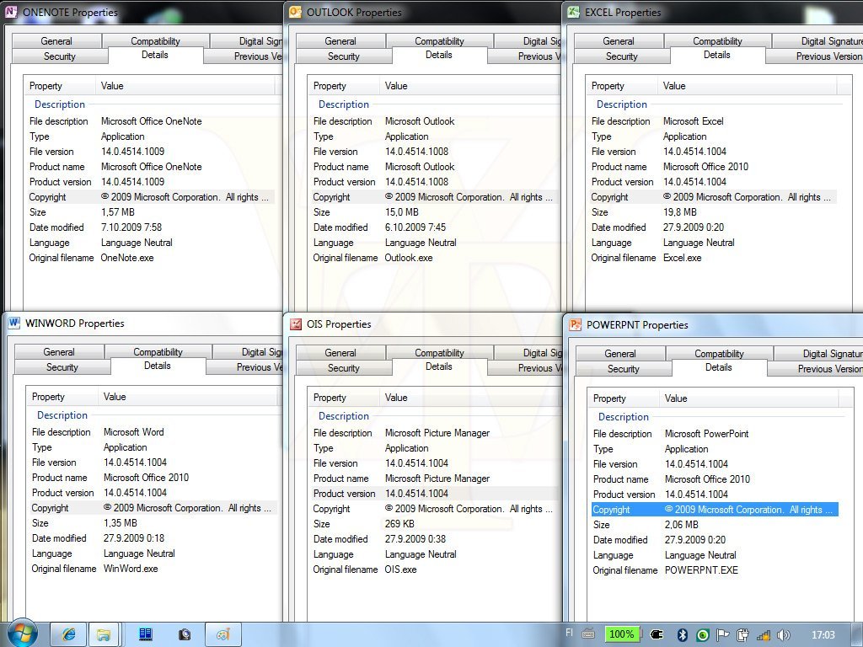
Task: Open the volume speaker tray icon
Action: [784, 635]
